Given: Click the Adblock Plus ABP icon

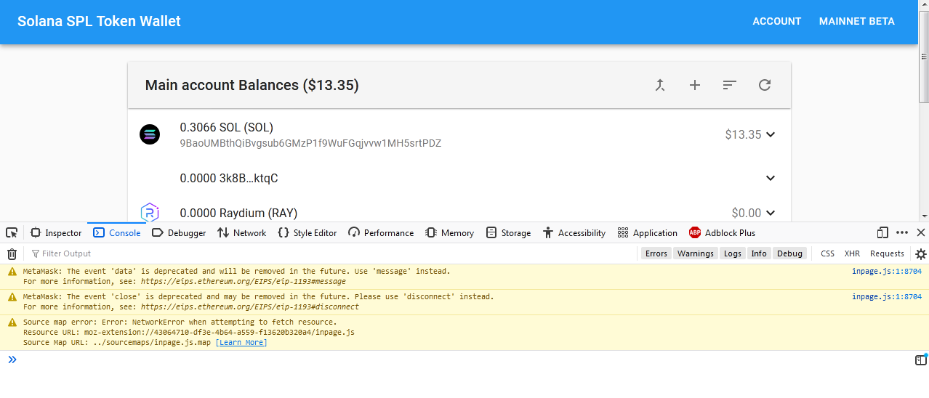Looking at the screenshot, I should pos(695,233).
